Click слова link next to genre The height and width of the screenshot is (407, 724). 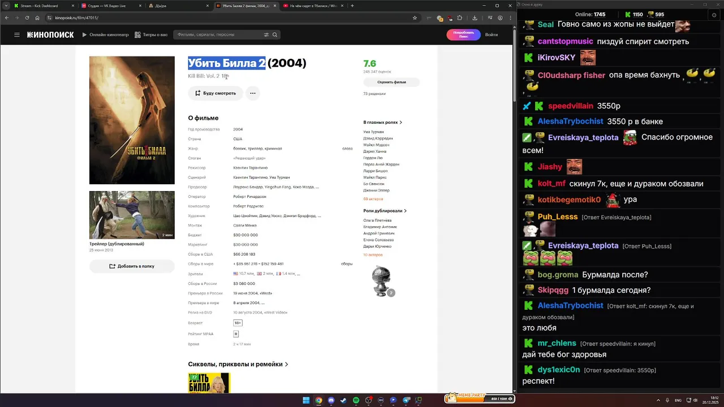pos(347,149)
